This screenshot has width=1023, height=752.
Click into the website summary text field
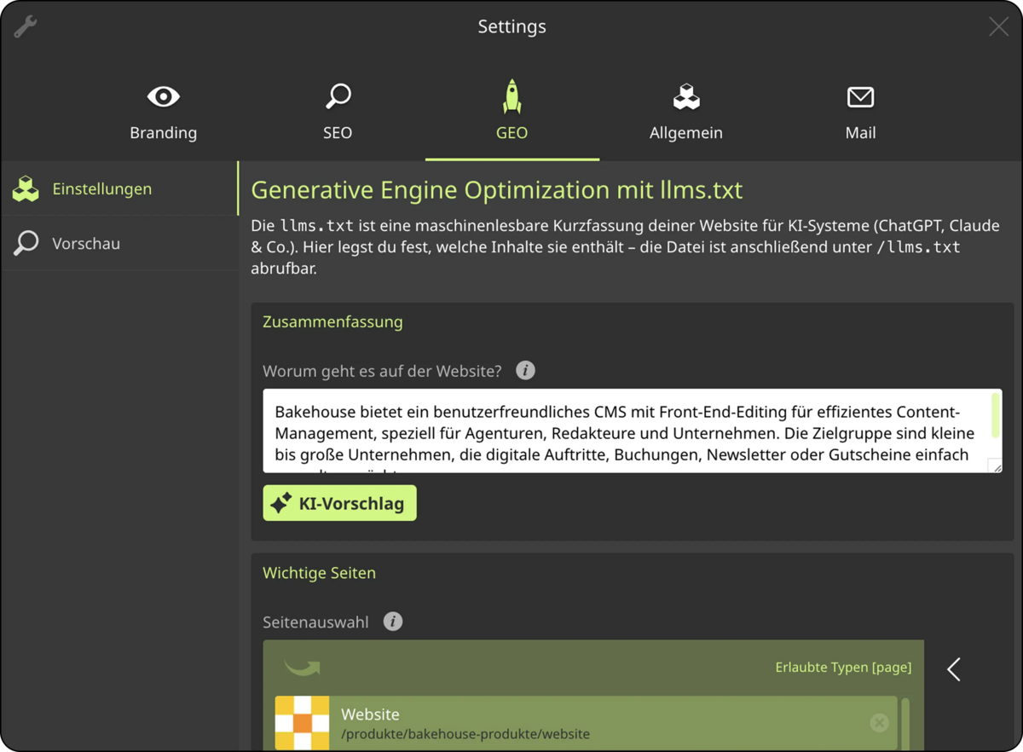point(626,431)
